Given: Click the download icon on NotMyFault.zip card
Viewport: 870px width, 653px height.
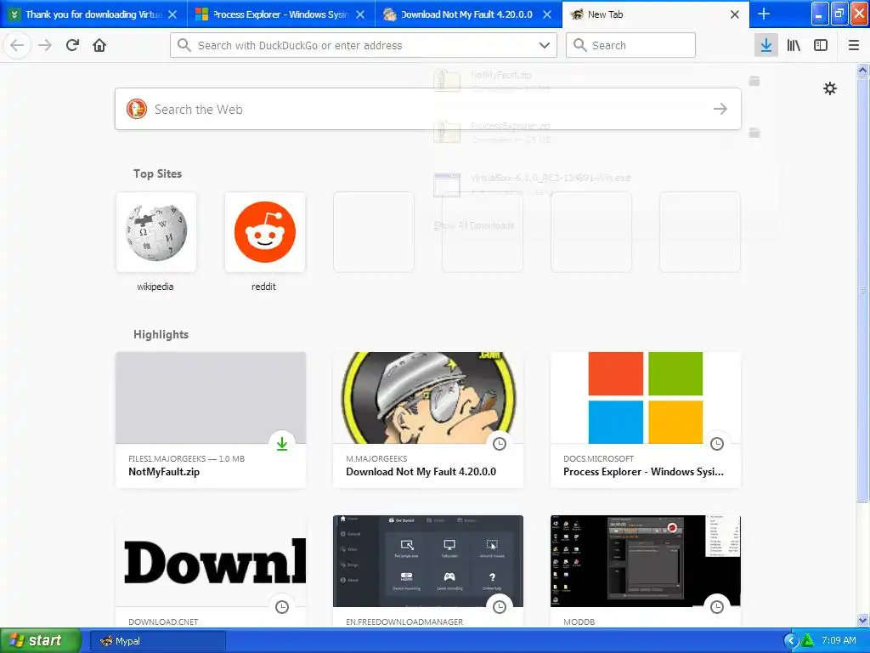Looking at the screenshot, I should coord(282,444).
